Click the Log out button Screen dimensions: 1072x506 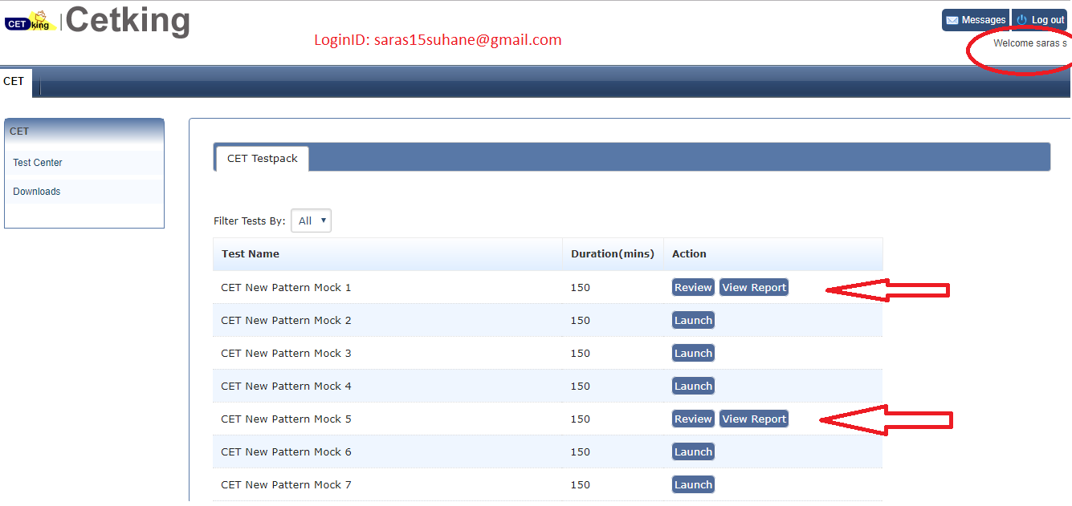[x=1039, y=20]
